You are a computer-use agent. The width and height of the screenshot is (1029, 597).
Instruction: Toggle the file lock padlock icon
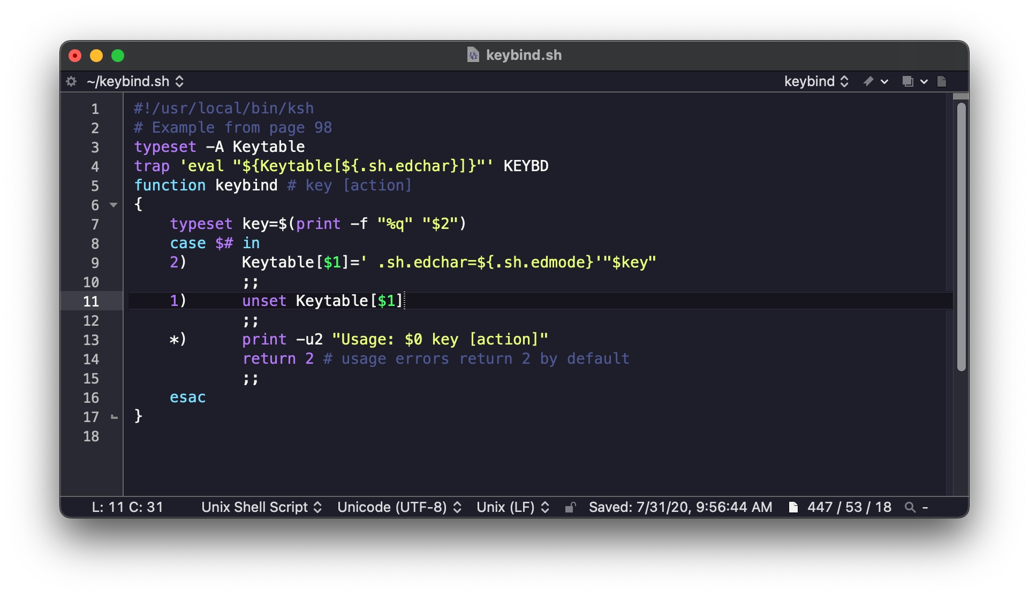570,507
